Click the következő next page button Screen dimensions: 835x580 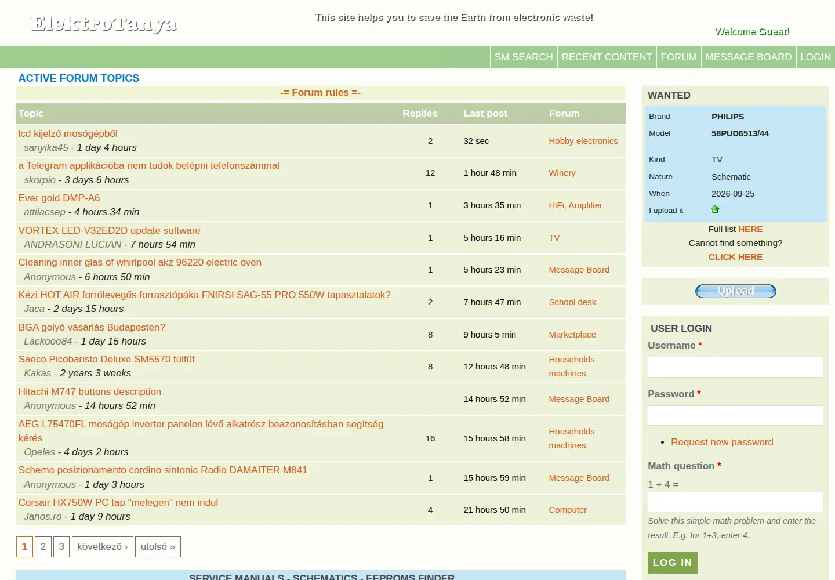click(x=103, y=547)
